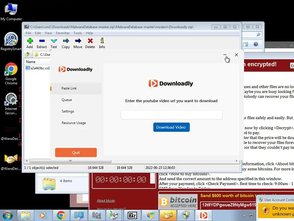294x221 pixels.
Task: Go up one folder level in 7-Zip
Action: point(28,54)
